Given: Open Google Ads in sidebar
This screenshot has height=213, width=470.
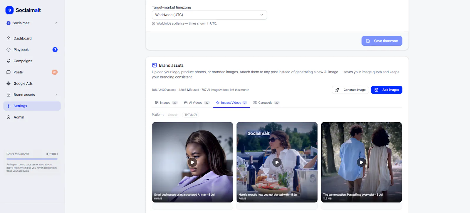Looking at the screenshot, I should coord(32,83).
